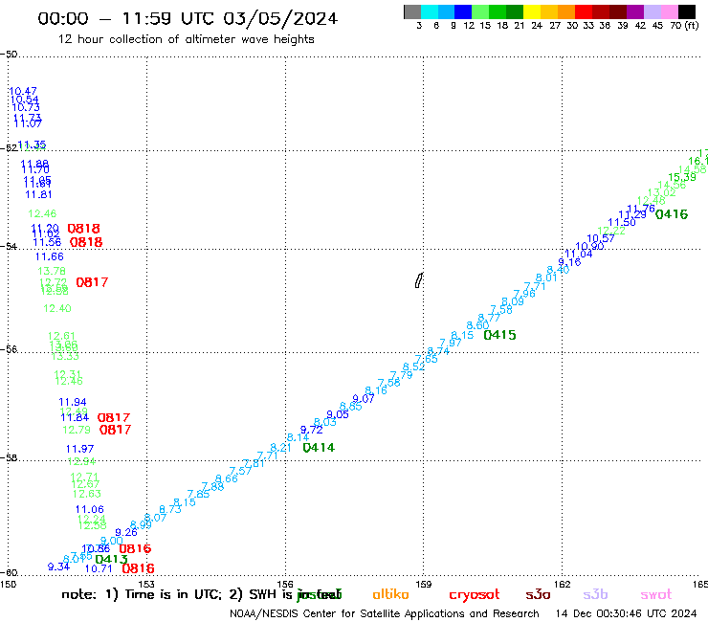Click the '-56' latitude axis label
Screen dimensions: 708x622
(9, 349)
